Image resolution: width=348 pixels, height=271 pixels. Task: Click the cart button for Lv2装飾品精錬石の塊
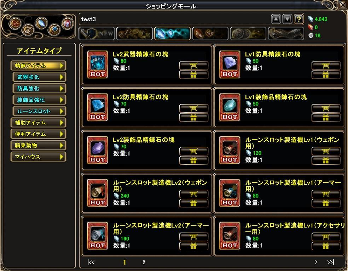193,151
